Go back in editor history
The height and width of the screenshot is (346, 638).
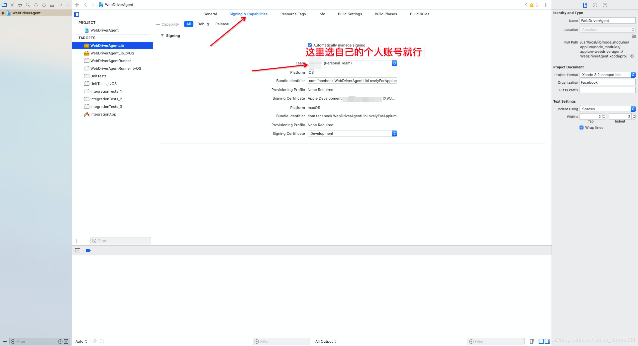[x=85, y=5]
